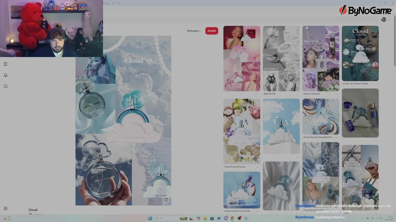
Task: Click the 'God is a Woman' pin title
Action: pyautogui.click(x=311, y=94)
